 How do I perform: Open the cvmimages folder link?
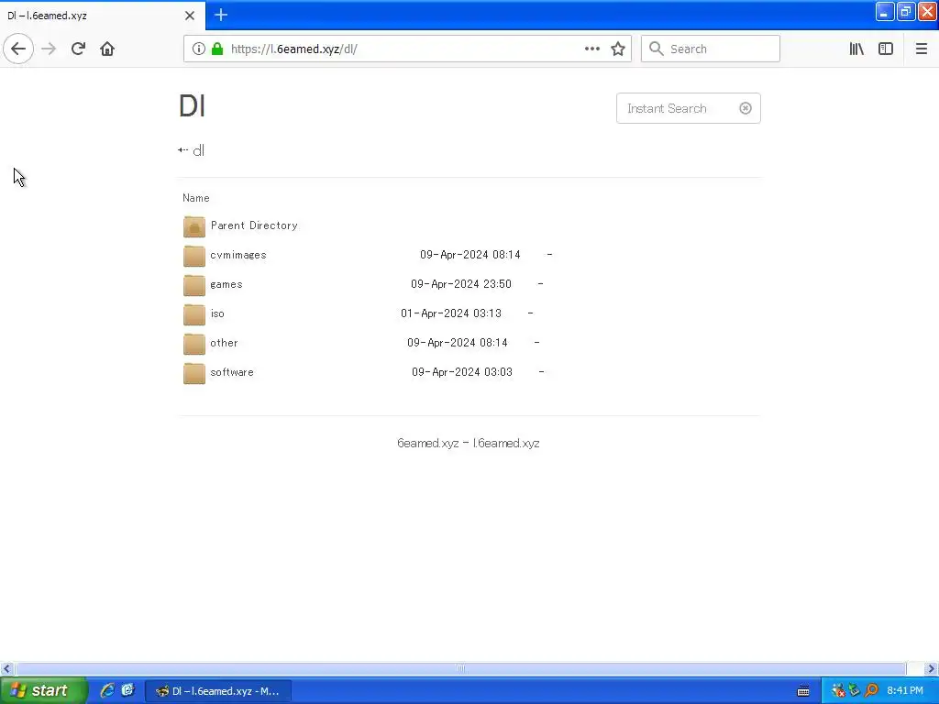(238, 255)
